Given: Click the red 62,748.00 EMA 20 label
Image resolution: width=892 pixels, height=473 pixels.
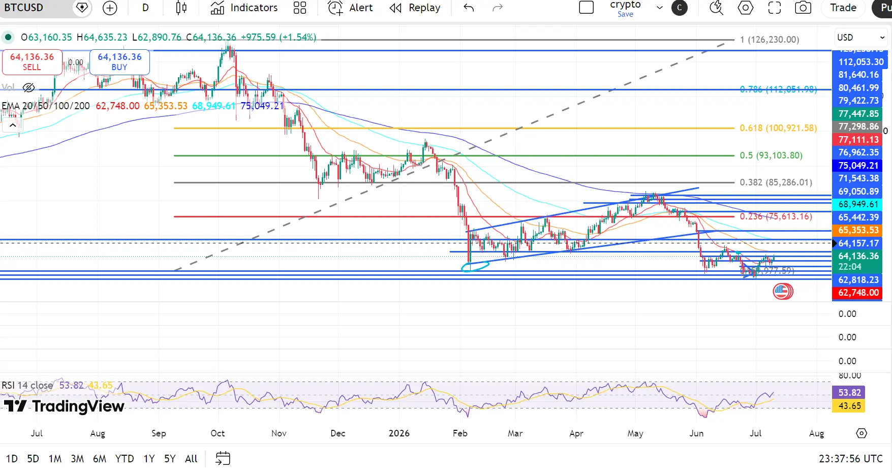Looking at the screenshot, I should pyautogui.click(x=858, y=293).
